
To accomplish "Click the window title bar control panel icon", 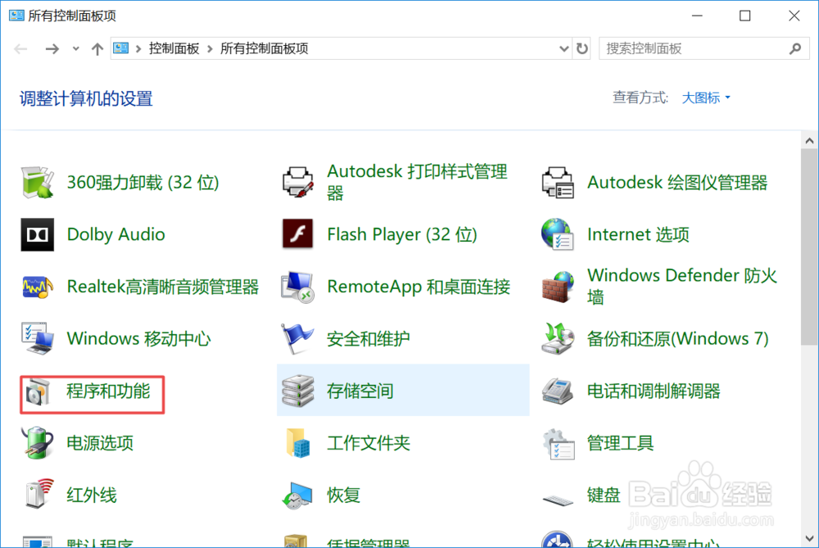I will (x=16, y=15).
